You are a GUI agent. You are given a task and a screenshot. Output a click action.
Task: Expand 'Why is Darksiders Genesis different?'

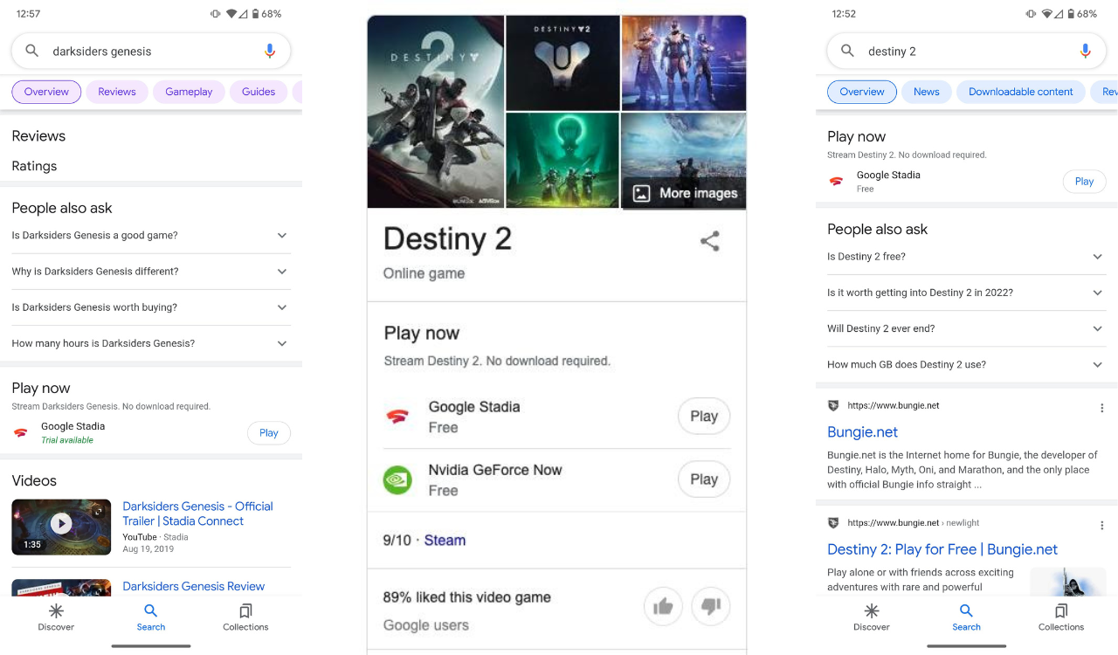[x=151, y=272]
